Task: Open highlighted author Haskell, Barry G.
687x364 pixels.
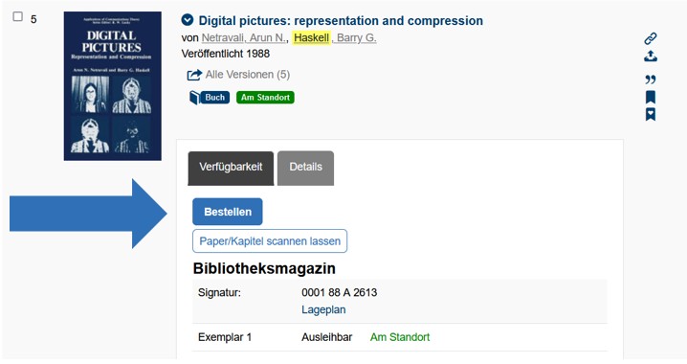Action: tap(335, 38)
